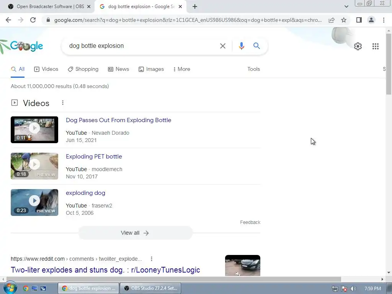
Task: Open the Chrome profile menu
Action: coord(371,20)
